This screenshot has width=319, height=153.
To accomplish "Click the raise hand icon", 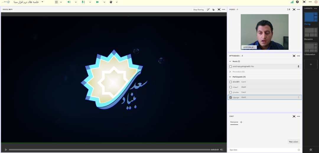I will tap(111, 2).
